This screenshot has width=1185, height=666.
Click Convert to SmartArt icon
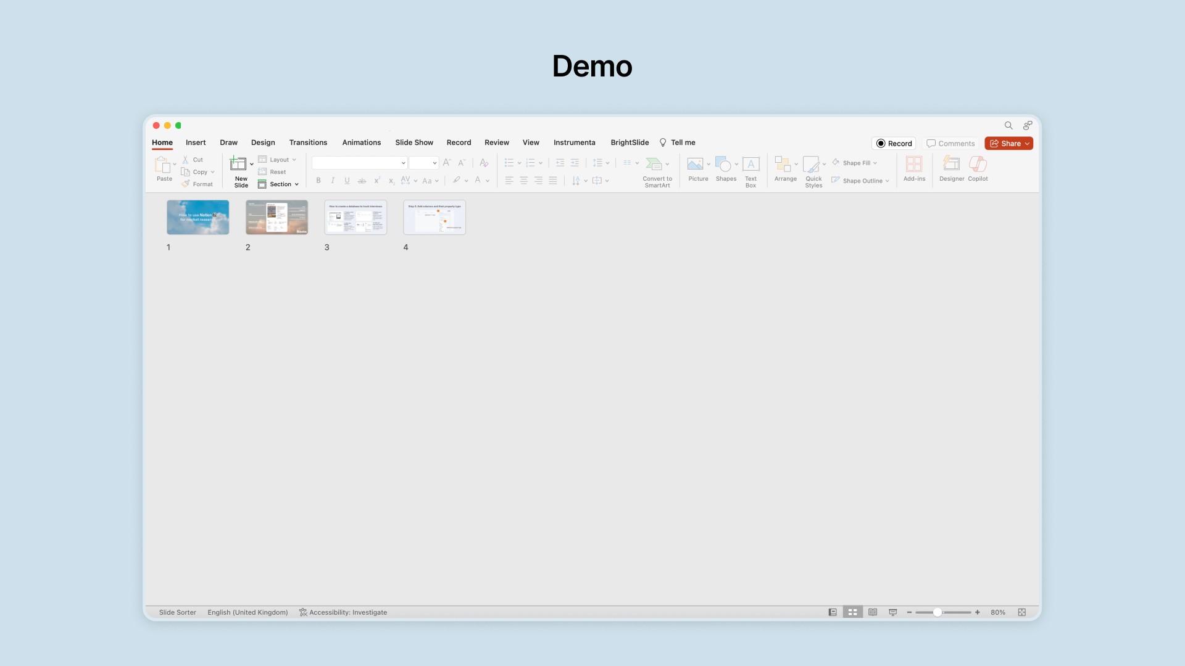point(654,164)
